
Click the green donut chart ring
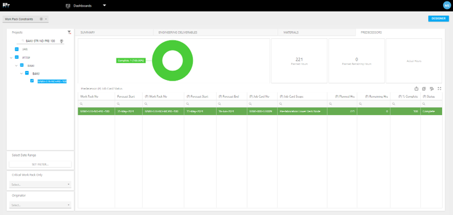click(x=172, y=46)
